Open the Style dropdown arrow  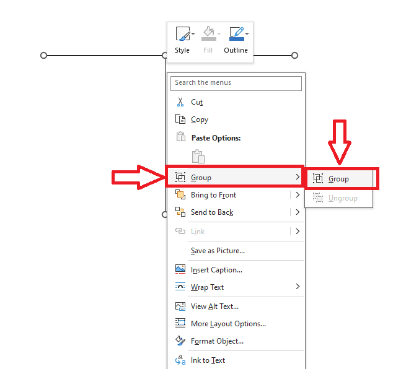pos(193,33)
